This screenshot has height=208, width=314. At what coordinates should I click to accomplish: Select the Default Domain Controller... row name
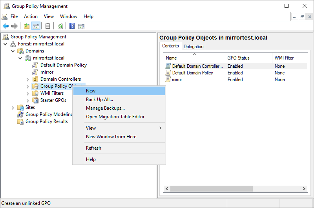(197, 66)
